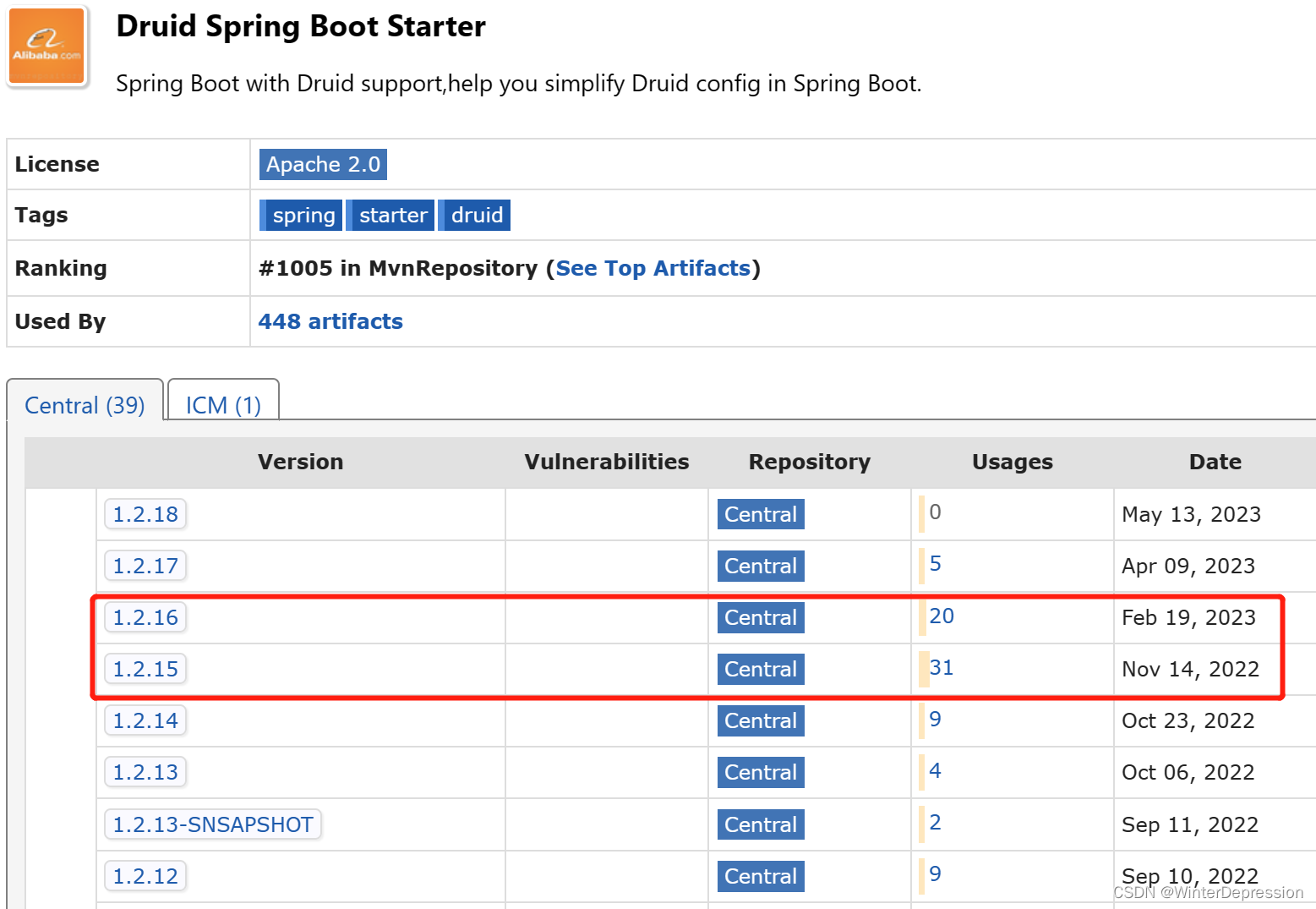Open version 1.2.13
This screenshot has height=909, width=1316.
point(145,772)
